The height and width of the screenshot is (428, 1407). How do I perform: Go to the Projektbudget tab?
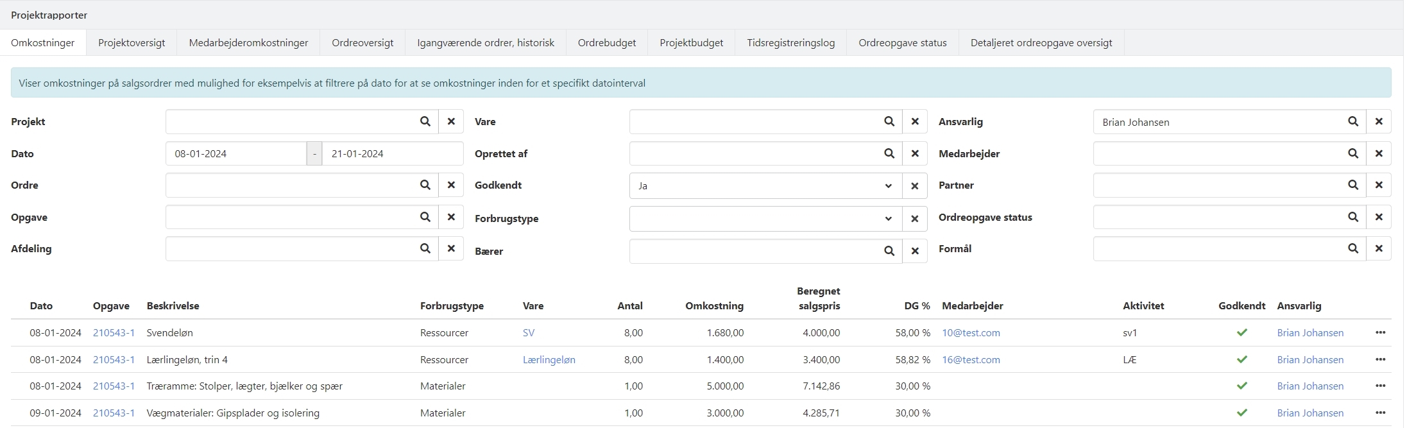[x=692, y=43]
